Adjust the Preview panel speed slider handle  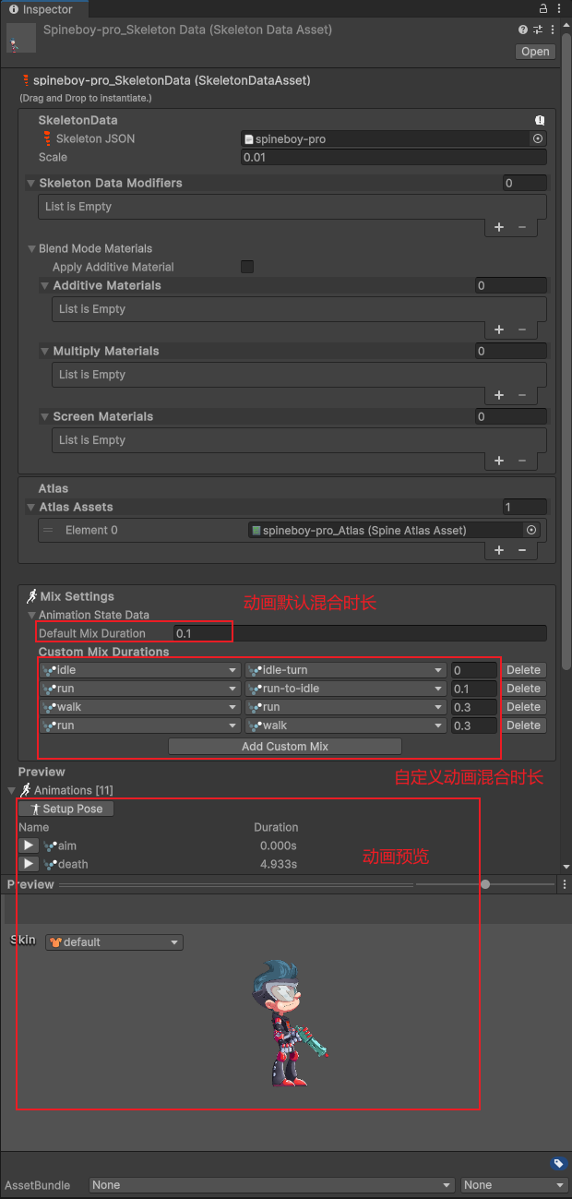[x=485, y=884]
